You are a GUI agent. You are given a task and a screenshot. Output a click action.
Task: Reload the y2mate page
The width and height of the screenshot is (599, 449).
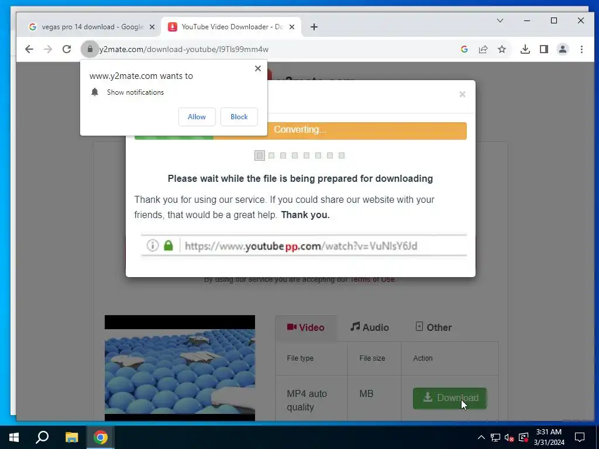point(67,49)
